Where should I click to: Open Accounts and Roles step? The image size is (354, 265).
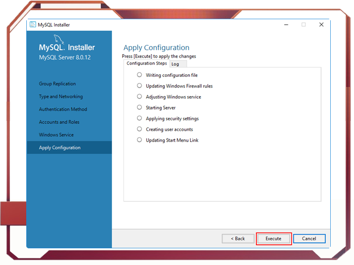pyautogui.click(x=59, y=122)
